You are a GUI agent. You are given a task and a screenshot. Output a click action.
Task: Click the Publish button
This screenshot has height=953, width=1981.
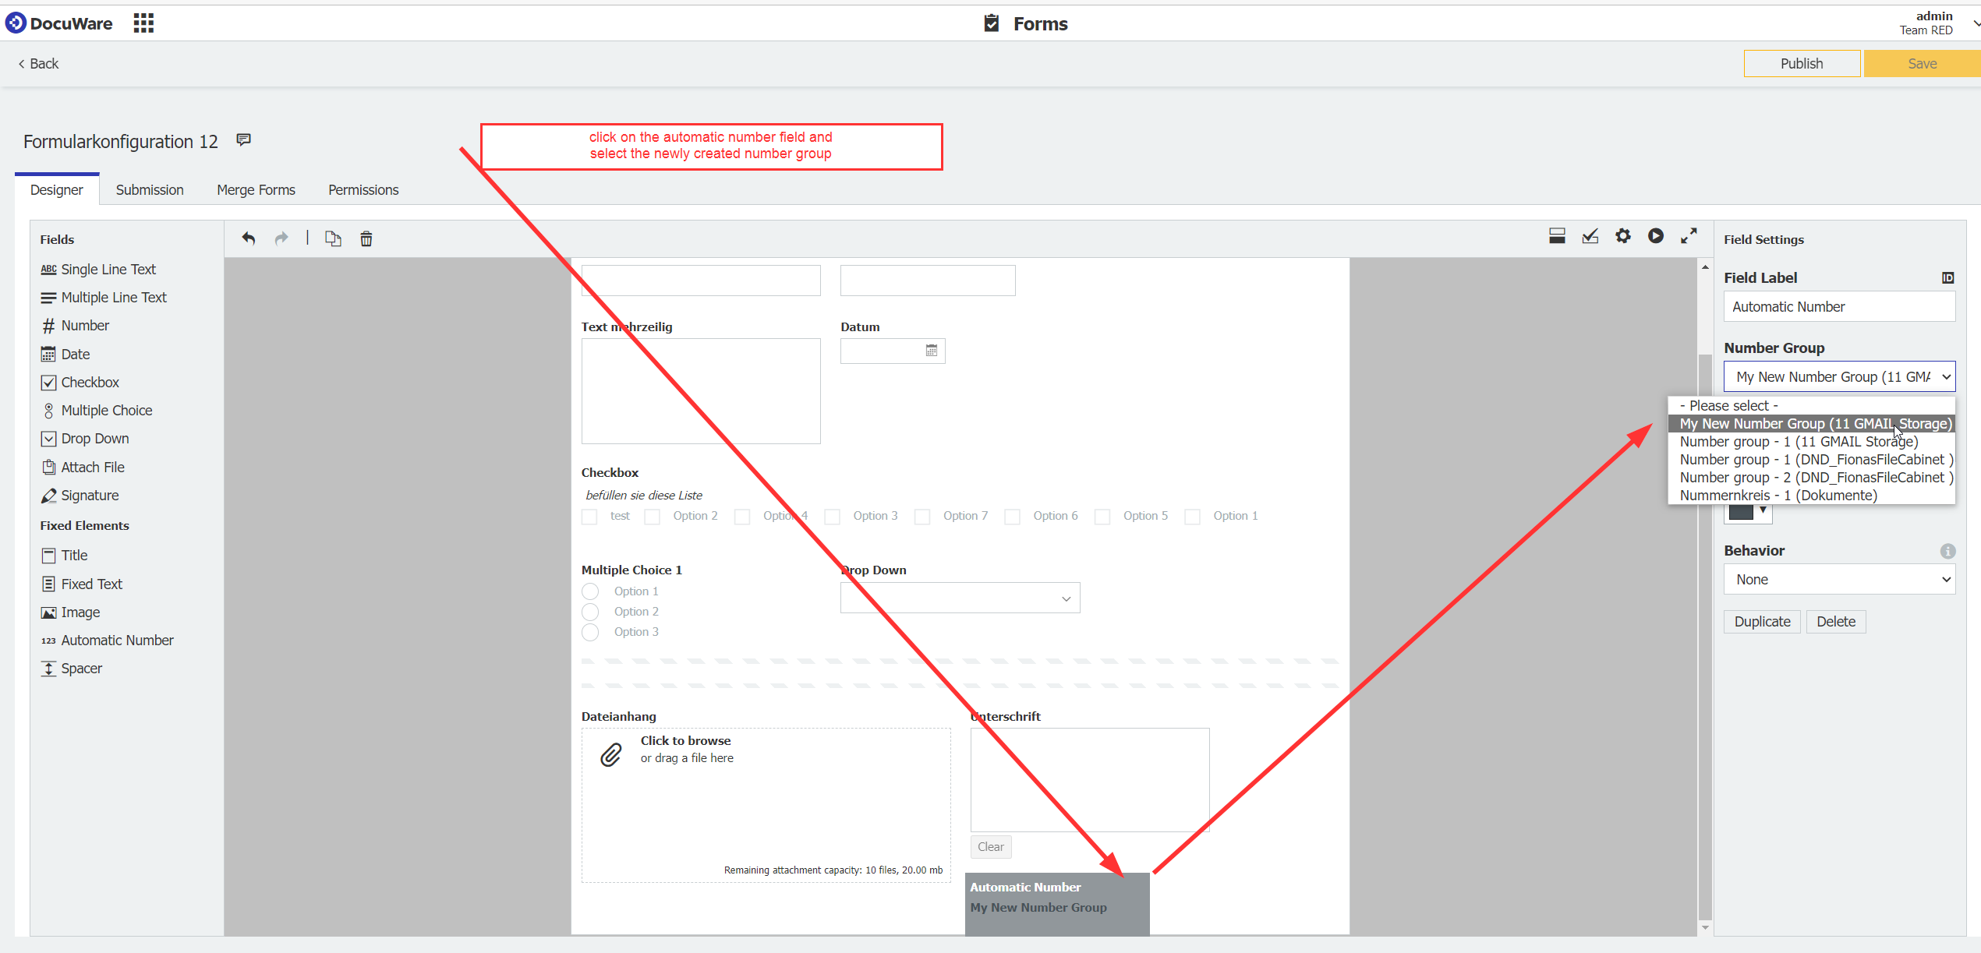click(x=1801, y=64)
